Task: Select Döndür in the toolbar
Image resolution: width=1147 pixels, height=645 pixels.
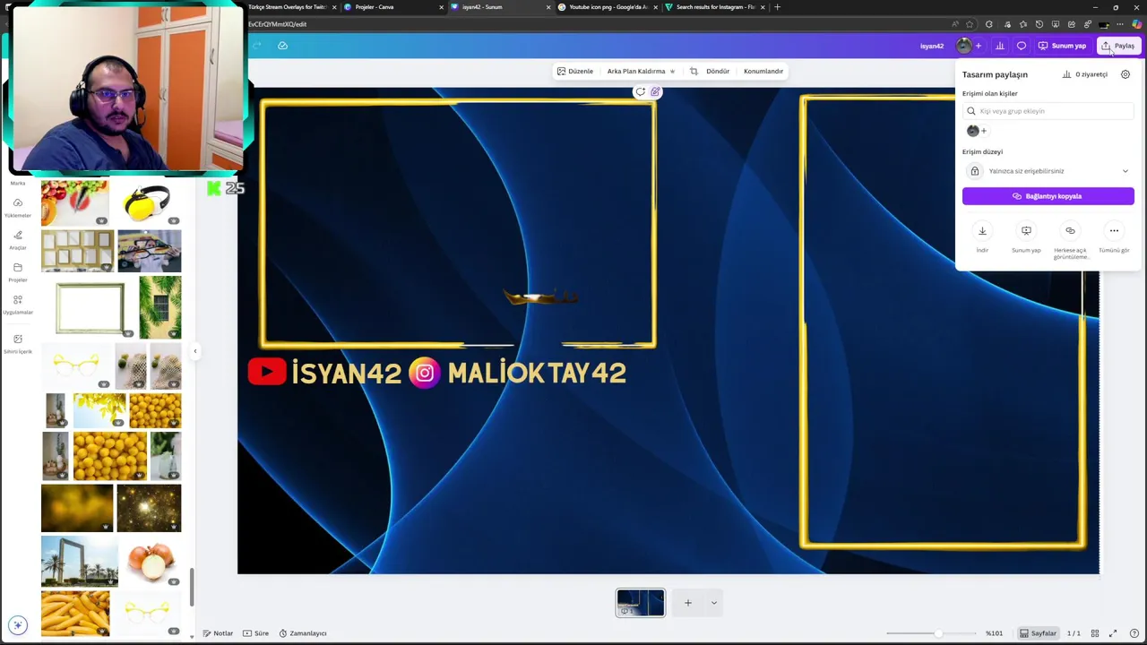Action: [x=718, y=71]
